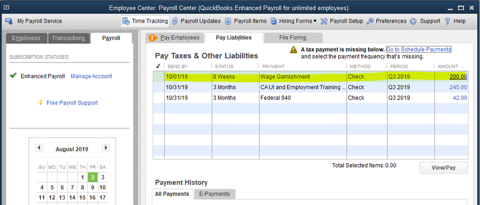480x205 pixels.
Task: Sort by the AMOUNT column header
Action: click(451, 66)
